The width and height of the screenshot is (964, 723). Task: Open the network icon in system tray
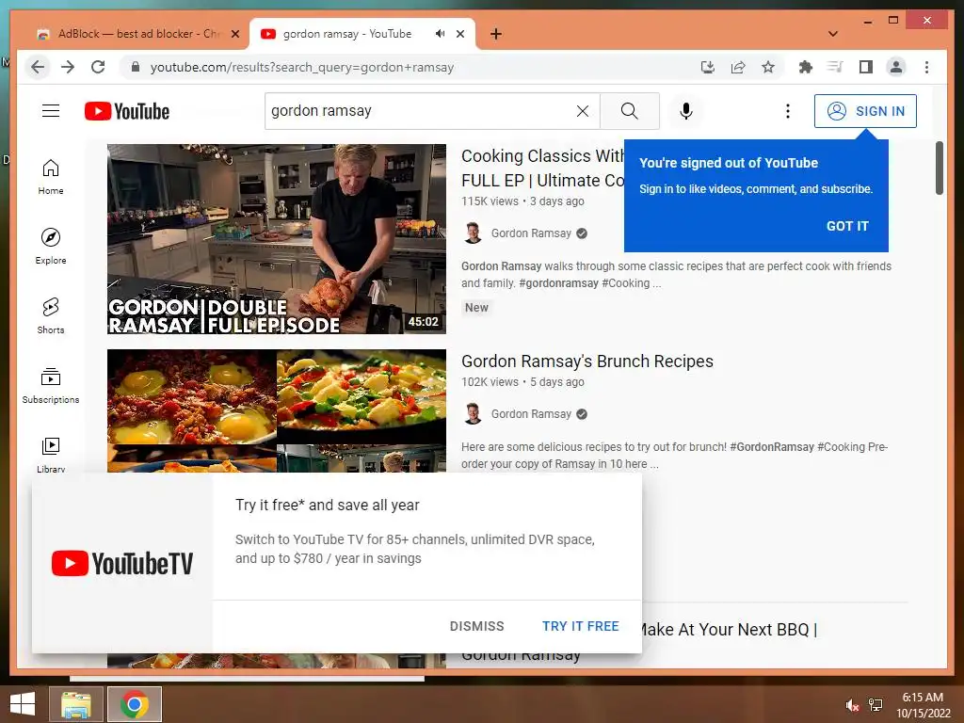(876, 705)
